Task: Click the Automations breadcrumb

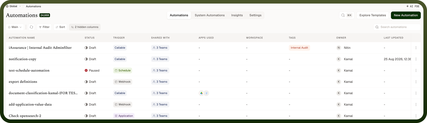Action: (x=34, y=6)
